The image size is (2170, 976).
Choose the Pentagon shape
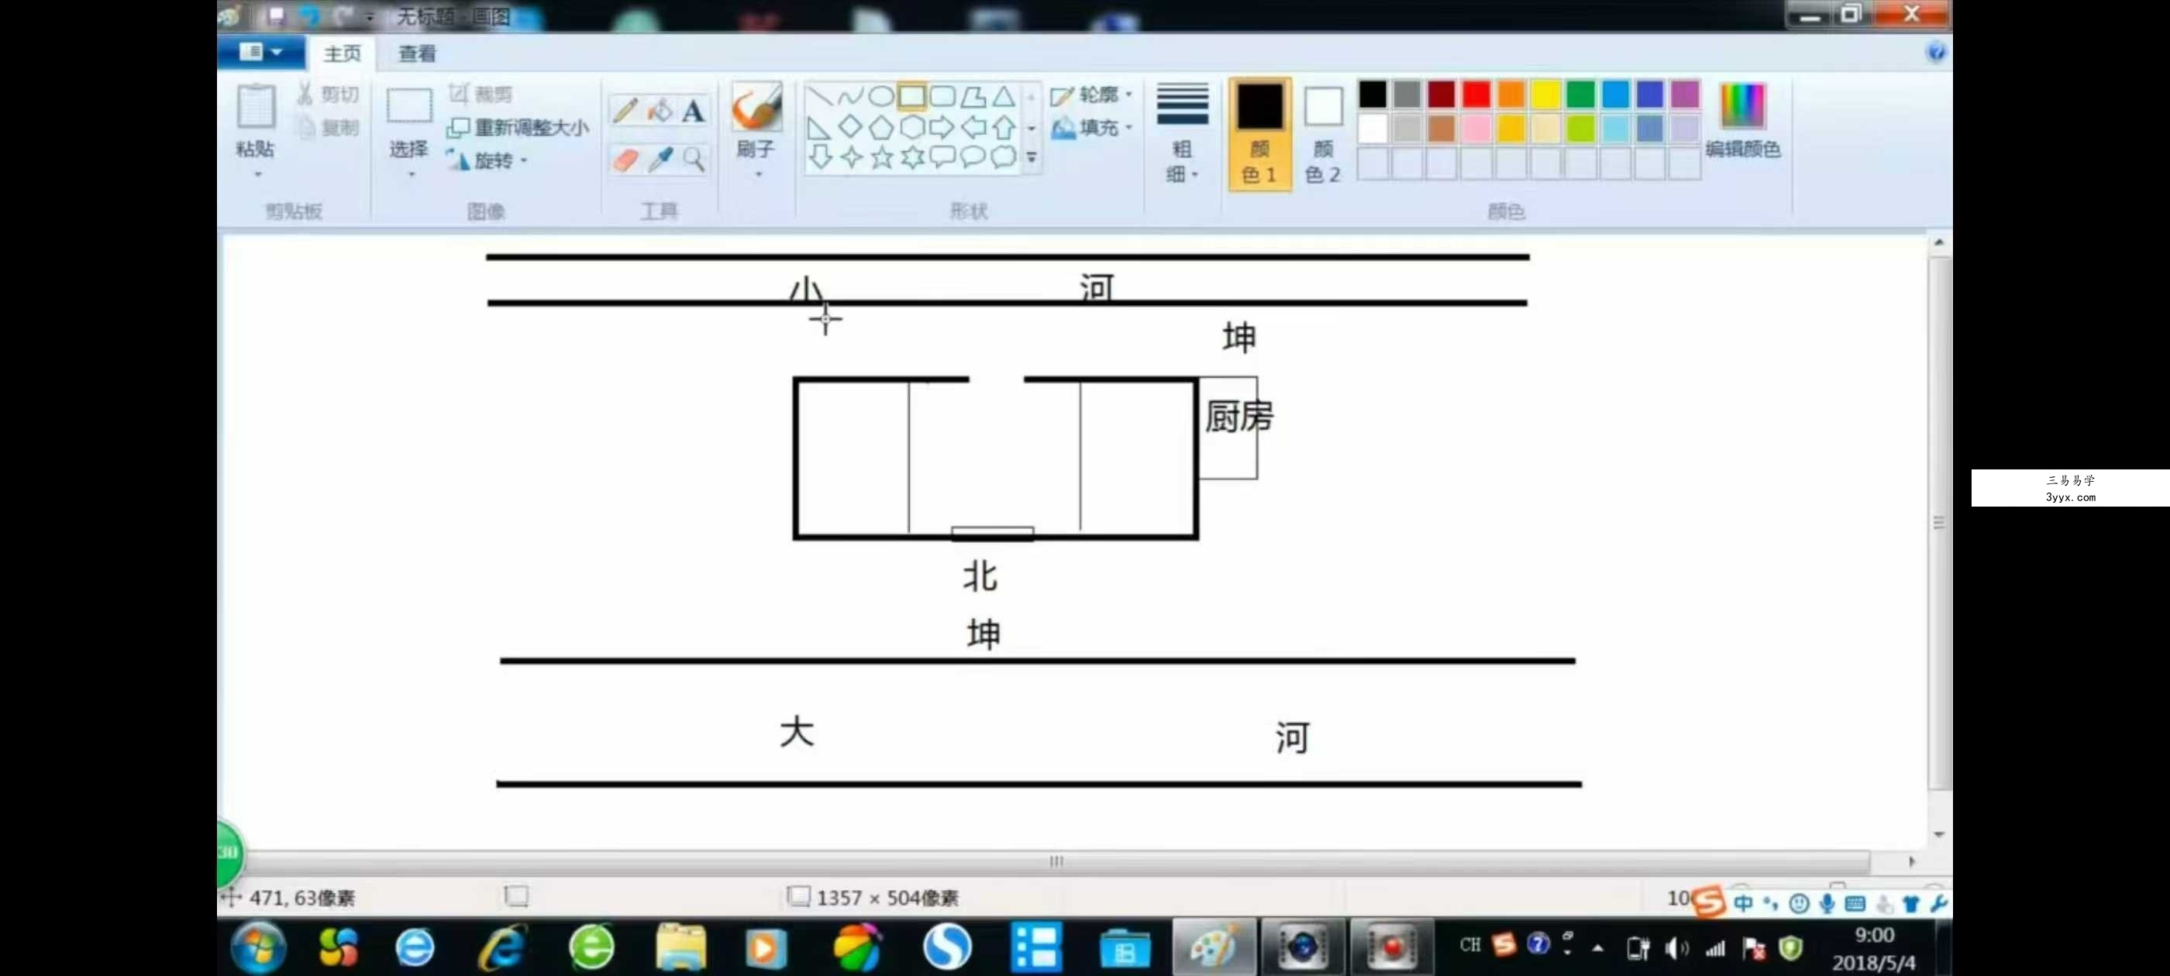[881, 127]
